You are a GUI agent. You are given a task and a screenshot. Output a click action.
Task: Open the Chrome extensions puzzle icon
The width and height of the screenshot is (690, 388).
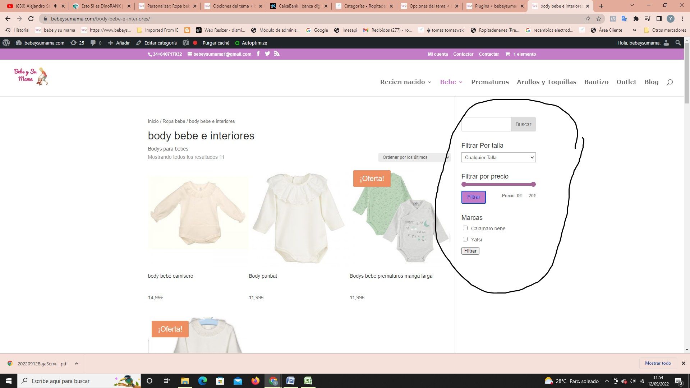pos(636,19)
